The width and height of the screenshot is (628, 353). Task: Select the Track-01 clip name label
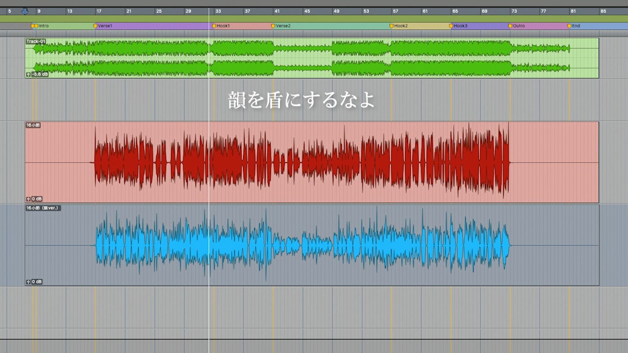36,42
